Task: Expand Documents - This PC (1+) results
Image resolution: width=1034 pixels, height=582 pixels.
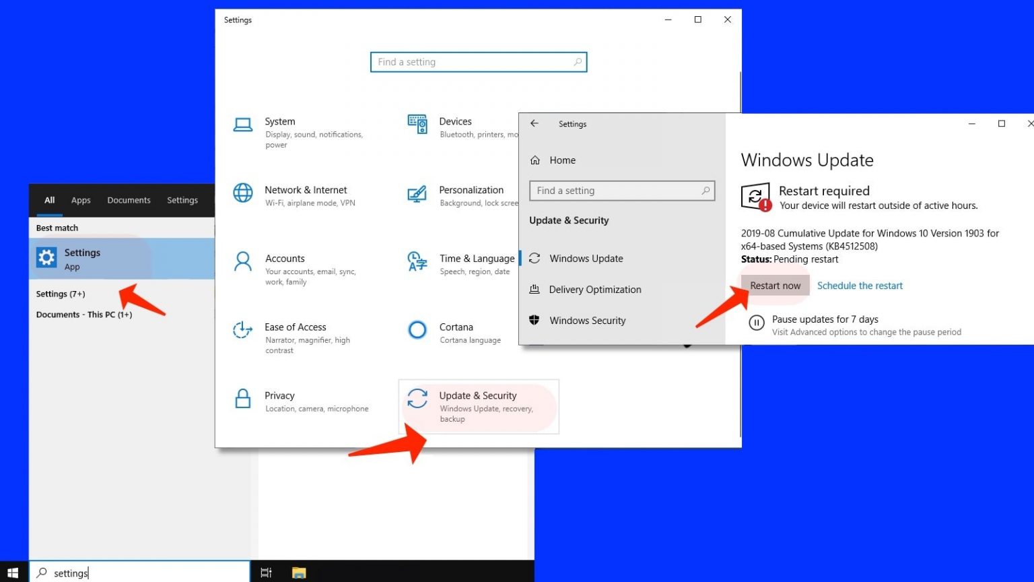Action: click(83, 315)
